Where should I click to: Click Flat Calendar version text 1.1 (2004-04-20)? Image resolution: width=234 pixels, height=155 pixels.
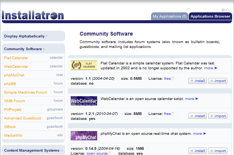click(x=93, y=79)
